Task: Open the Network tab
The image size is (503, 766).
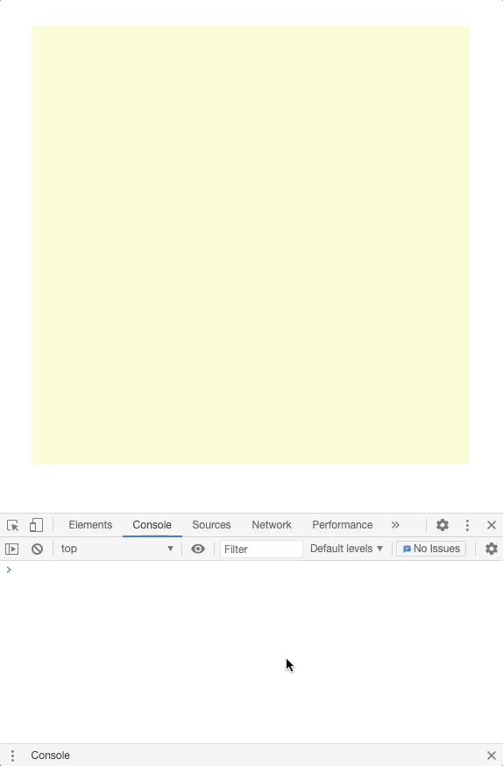Action: coord(272,525)
